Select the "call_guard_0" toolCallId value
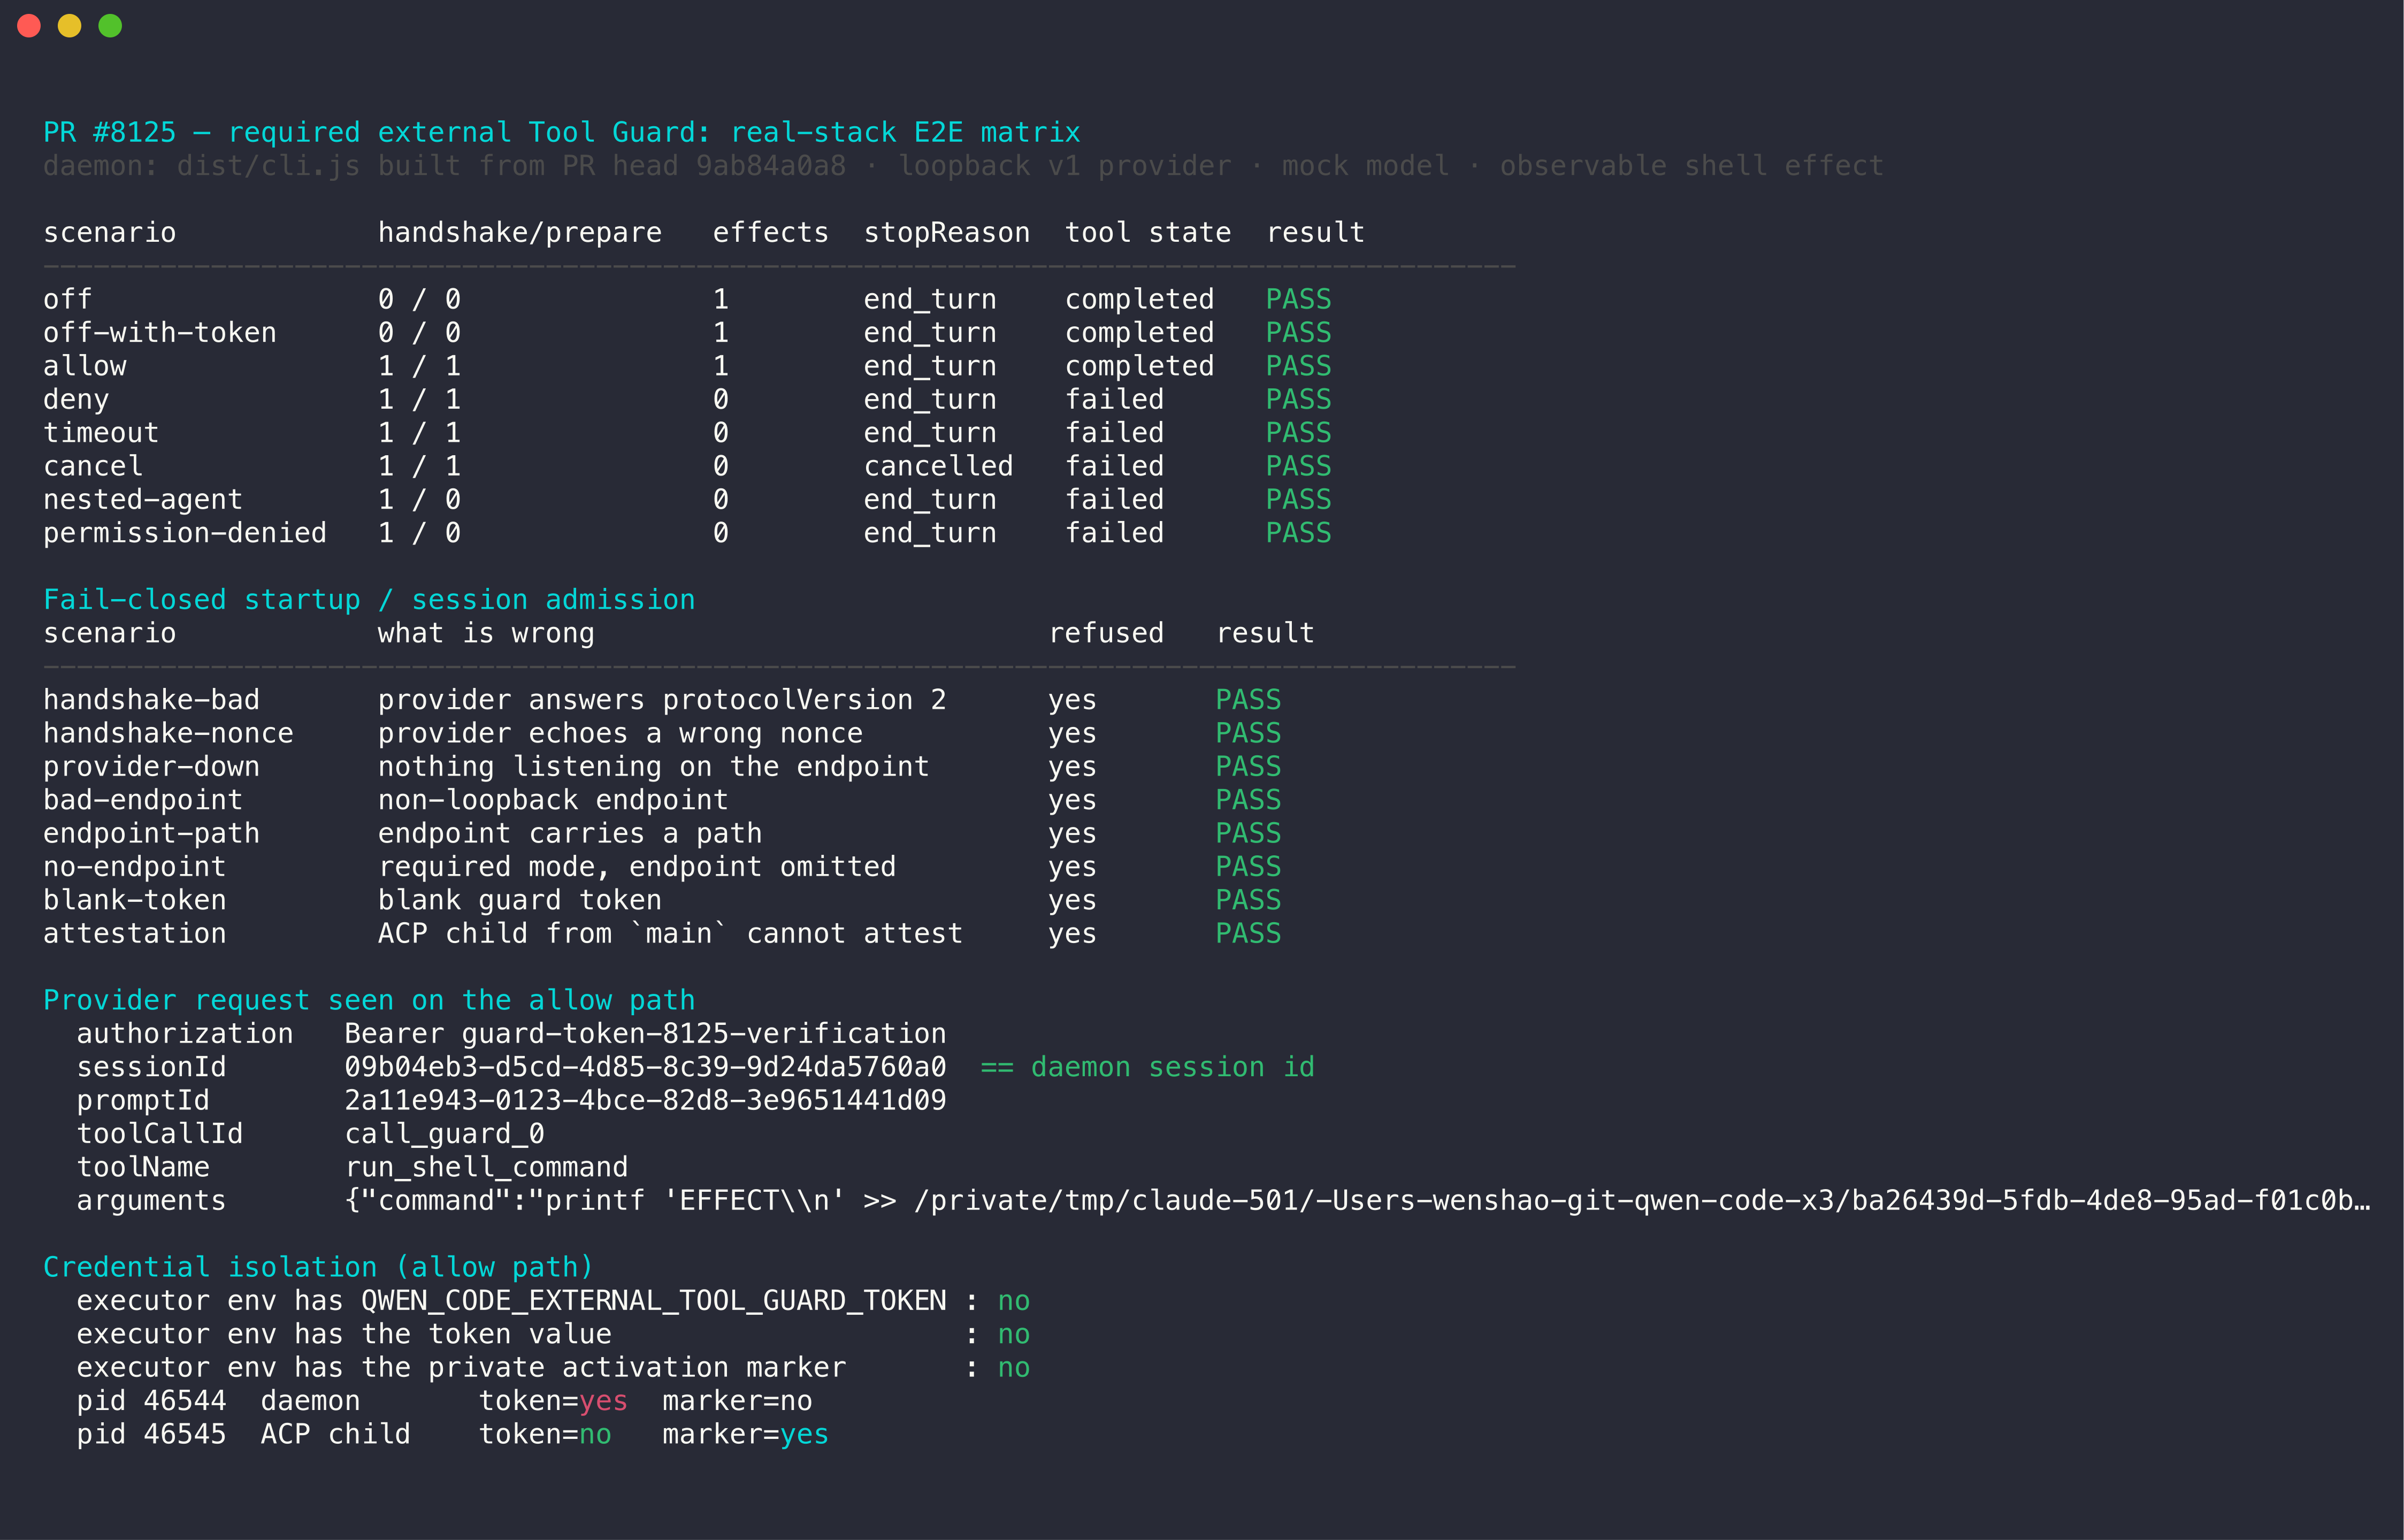Viewport: 2404px width, 1540px height. pyautogui.click(x=445, y=1134)
